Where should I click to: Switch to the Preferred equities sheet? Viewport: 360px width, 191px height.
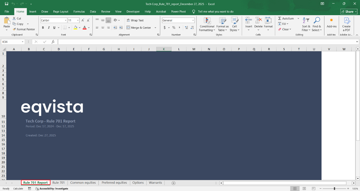point(114,183)
